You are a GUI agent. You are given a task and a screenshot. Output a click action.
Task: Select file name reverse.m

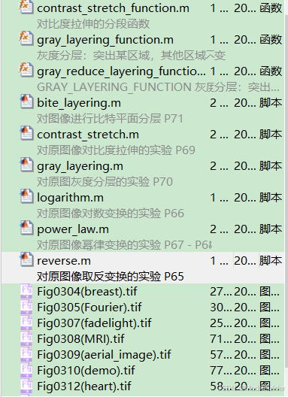pos(64,261)
